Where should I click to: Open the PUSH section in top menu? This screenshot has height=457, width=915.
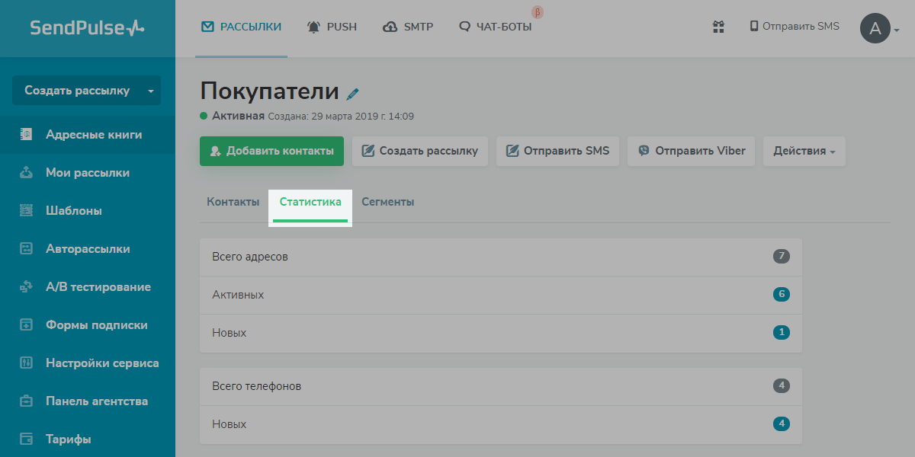332,27
